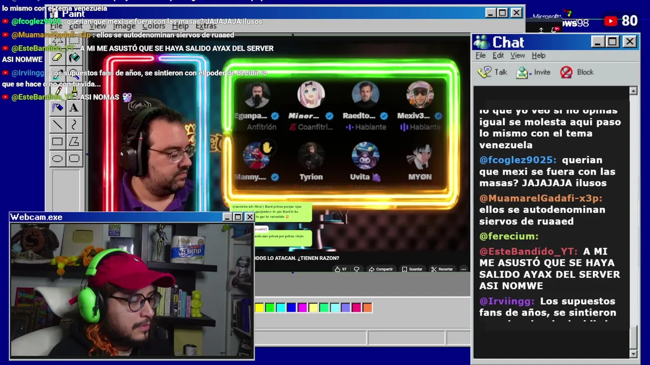
Task: Expand the Invite dropdown arrow
Action: (x=530, y=74)
